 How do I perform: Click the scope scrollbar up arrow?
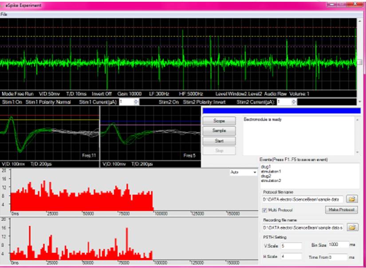[360, 21]
